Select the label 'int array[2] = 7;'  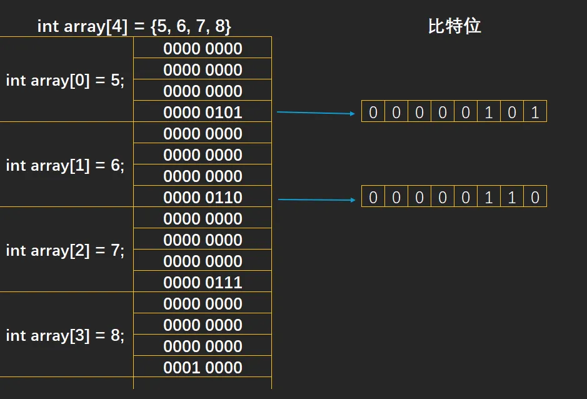[x=65, y=250]
